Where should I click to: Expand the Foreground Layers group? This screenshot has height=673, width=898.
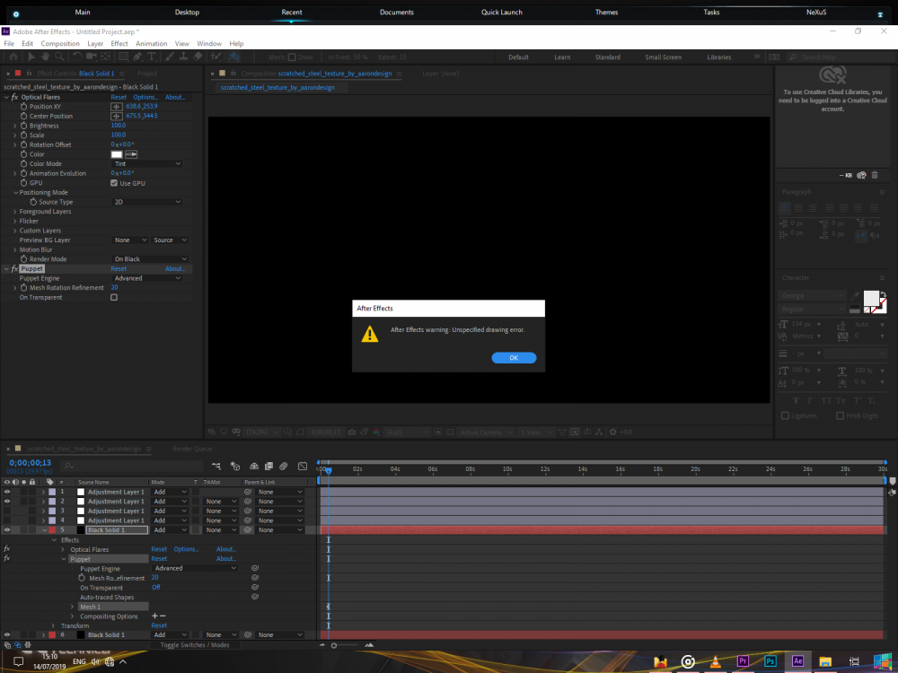coord(15,212)
